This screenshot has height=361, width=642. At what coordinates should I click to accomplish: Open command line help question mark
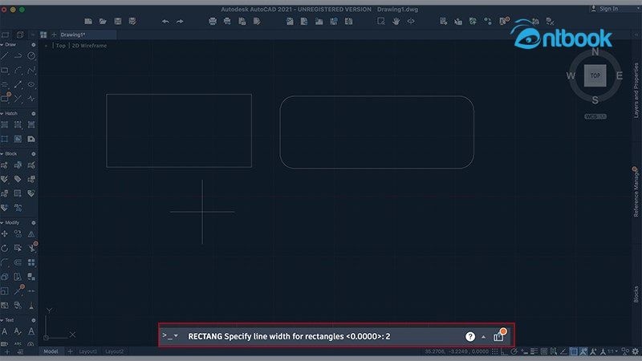(470, 336)
